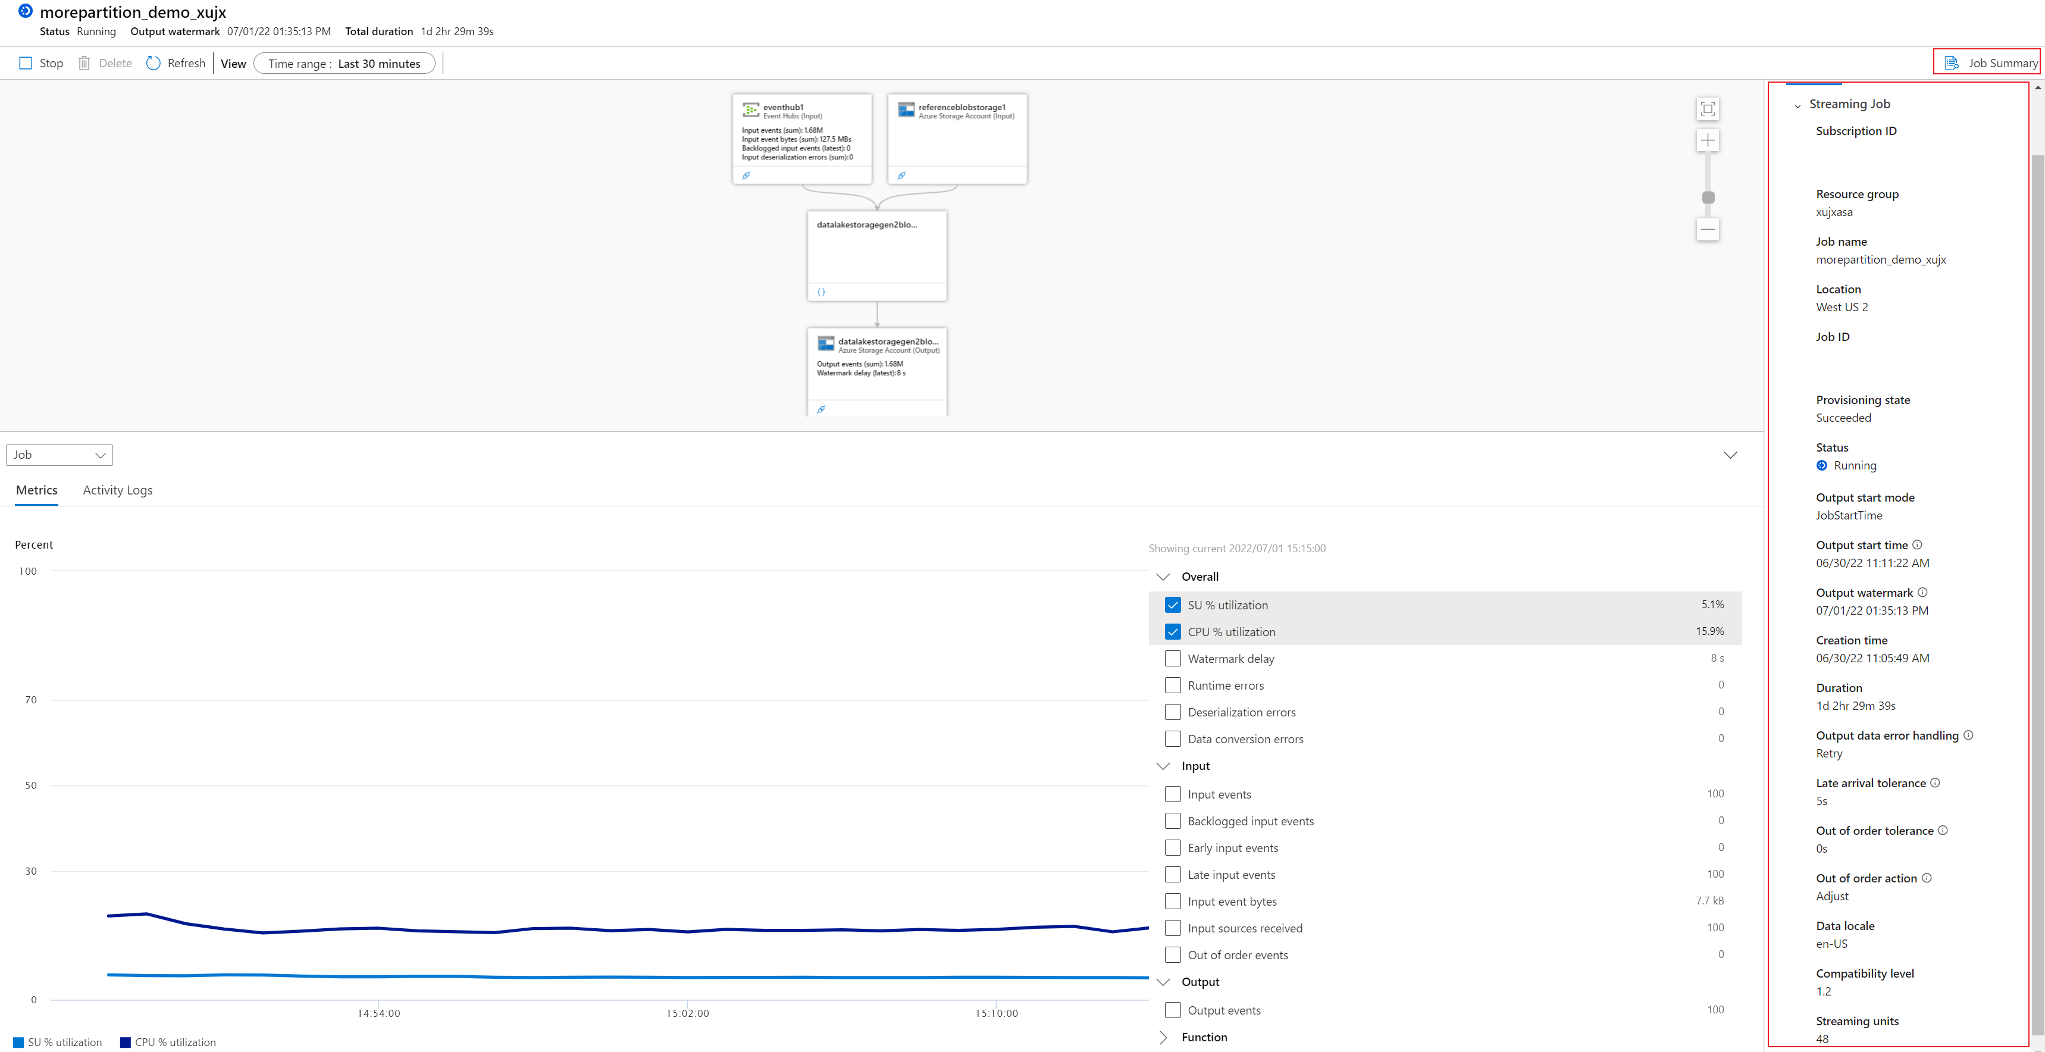Uncheck SU % utilization metric
Screen dimensions: 2045x1052
click(x=1173, y=605)
